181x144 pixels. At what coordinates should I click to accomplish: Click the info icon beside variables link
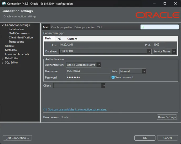coord(45,110)
